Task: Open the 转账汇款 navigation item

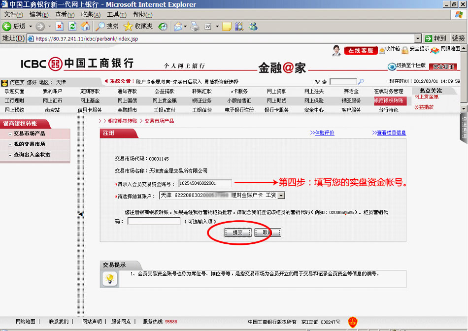Action: [202, 91]
